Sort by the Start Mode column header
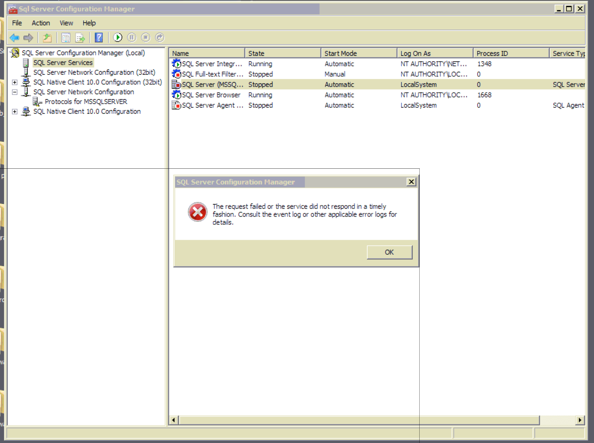The image size is (594, 443). (359, 53)
